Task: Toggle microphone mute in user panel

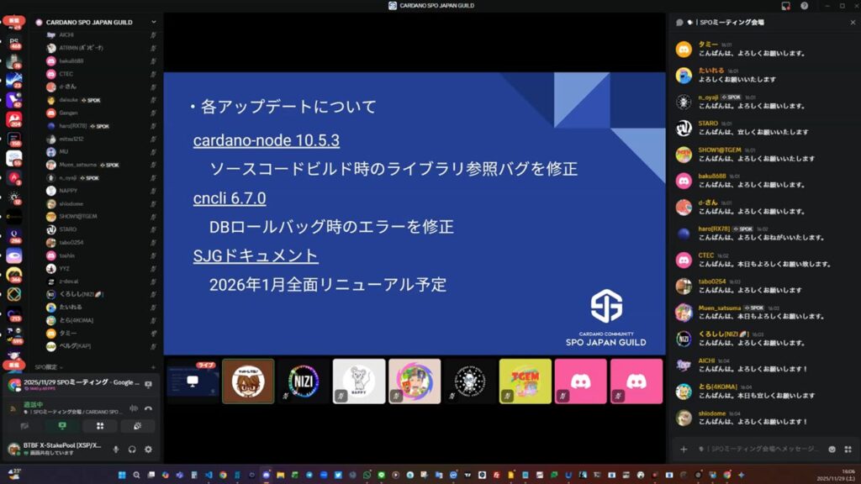Action: click(x=116, y=450)
